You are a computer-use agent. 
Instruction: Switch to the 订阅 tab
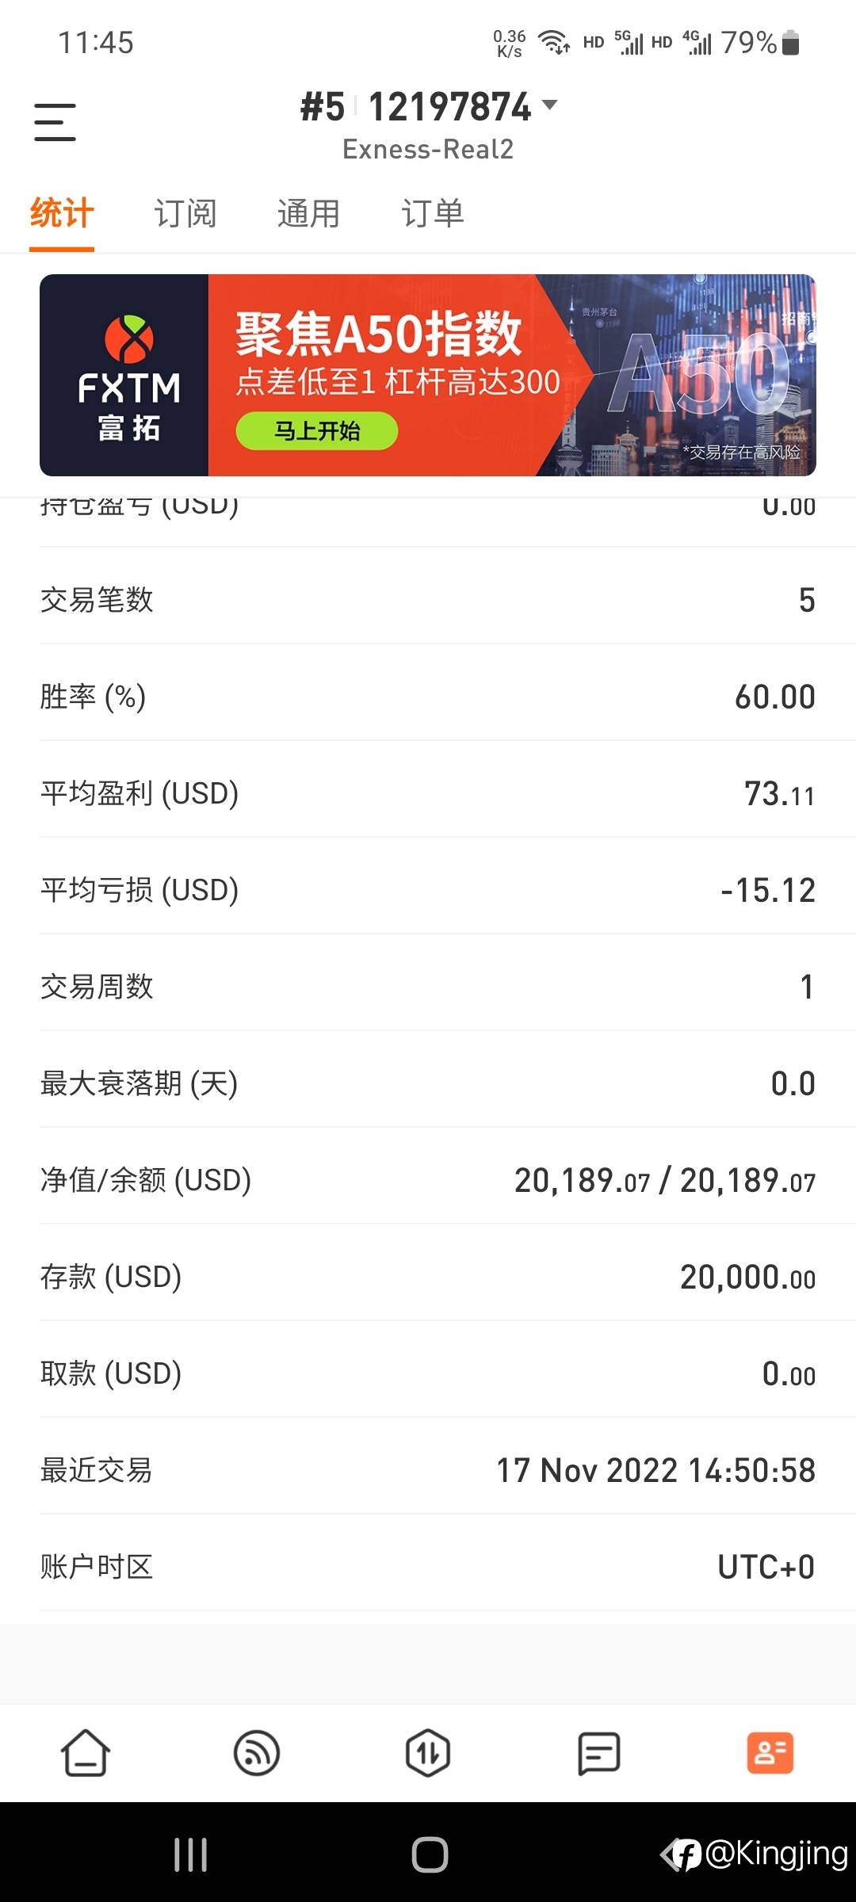pos(185,214)
